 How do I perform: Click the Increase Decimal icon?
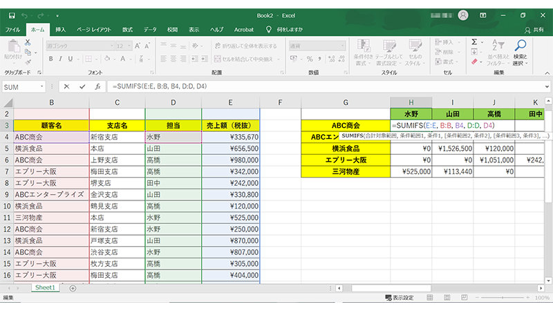click(x=332, y=59)
